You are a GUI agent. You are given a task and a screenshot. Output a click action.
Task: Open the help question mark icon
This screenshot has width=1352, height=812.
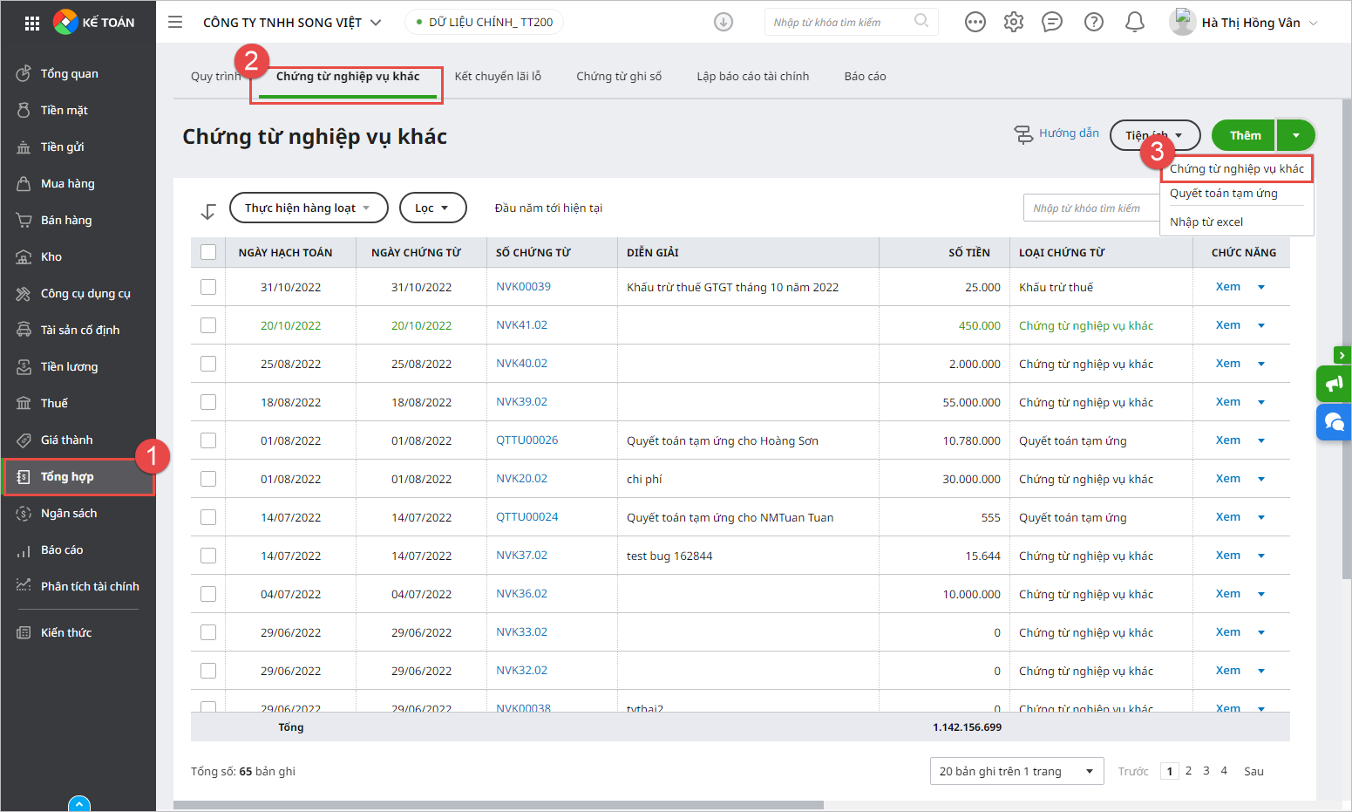1094,22
